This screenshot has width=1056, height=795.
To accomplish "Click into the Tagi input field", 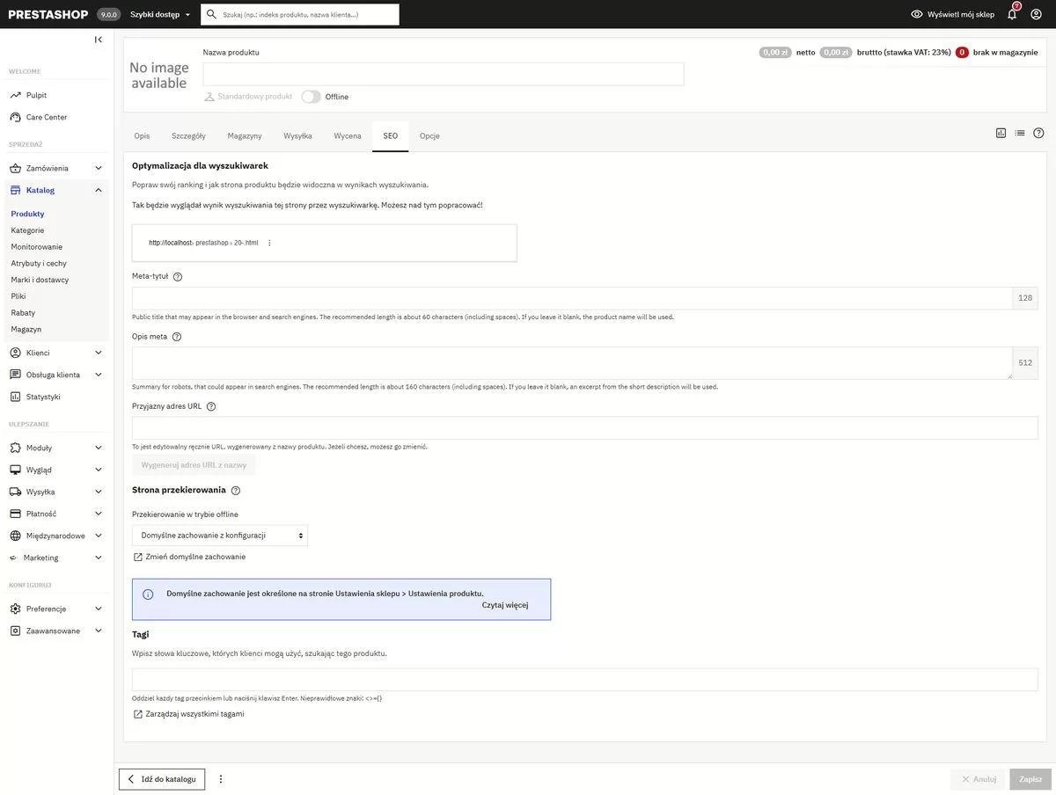I will point(584,680).
